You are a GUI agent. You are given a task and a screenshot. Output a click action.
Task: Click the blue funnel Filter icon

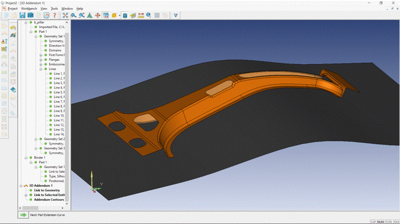[175, 15]
